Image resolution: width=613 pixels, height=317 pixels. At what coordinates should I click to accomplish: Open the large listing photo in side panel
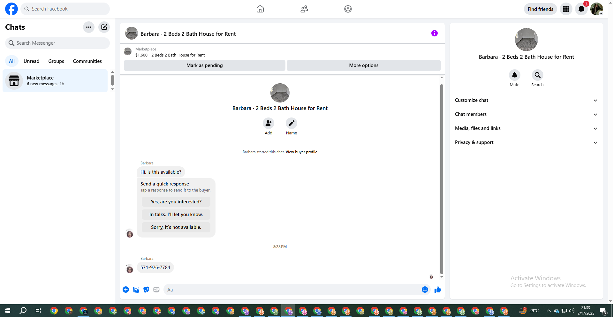[526, 40]
